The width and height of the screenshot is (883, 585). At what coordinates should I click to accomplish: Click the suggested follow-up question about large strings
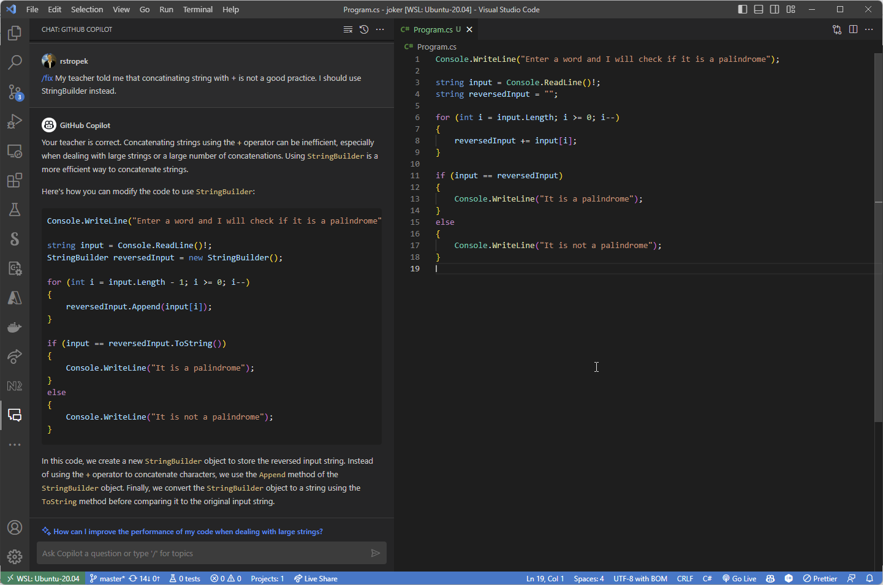point(188,532)
